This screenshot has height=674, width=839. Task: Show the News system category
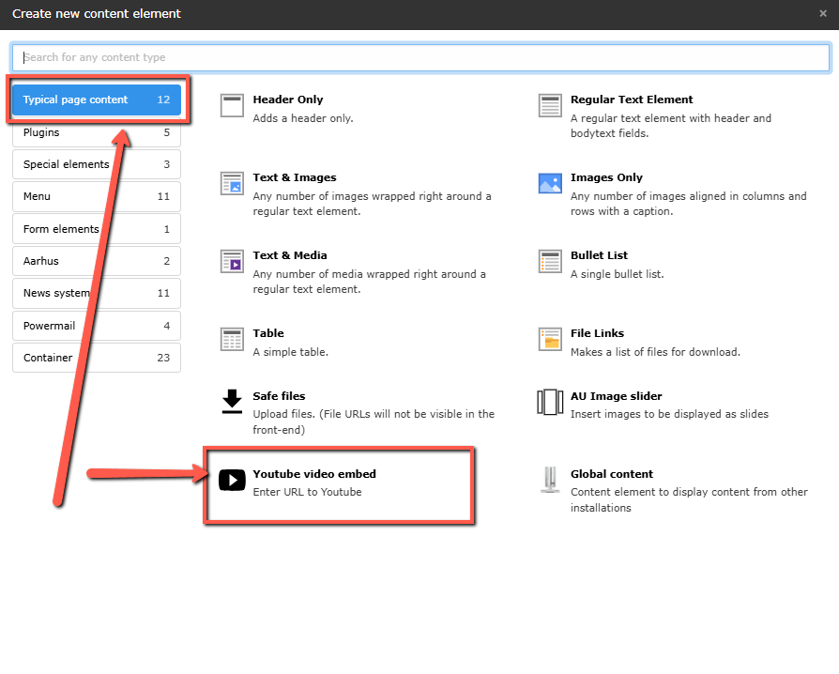96,293
